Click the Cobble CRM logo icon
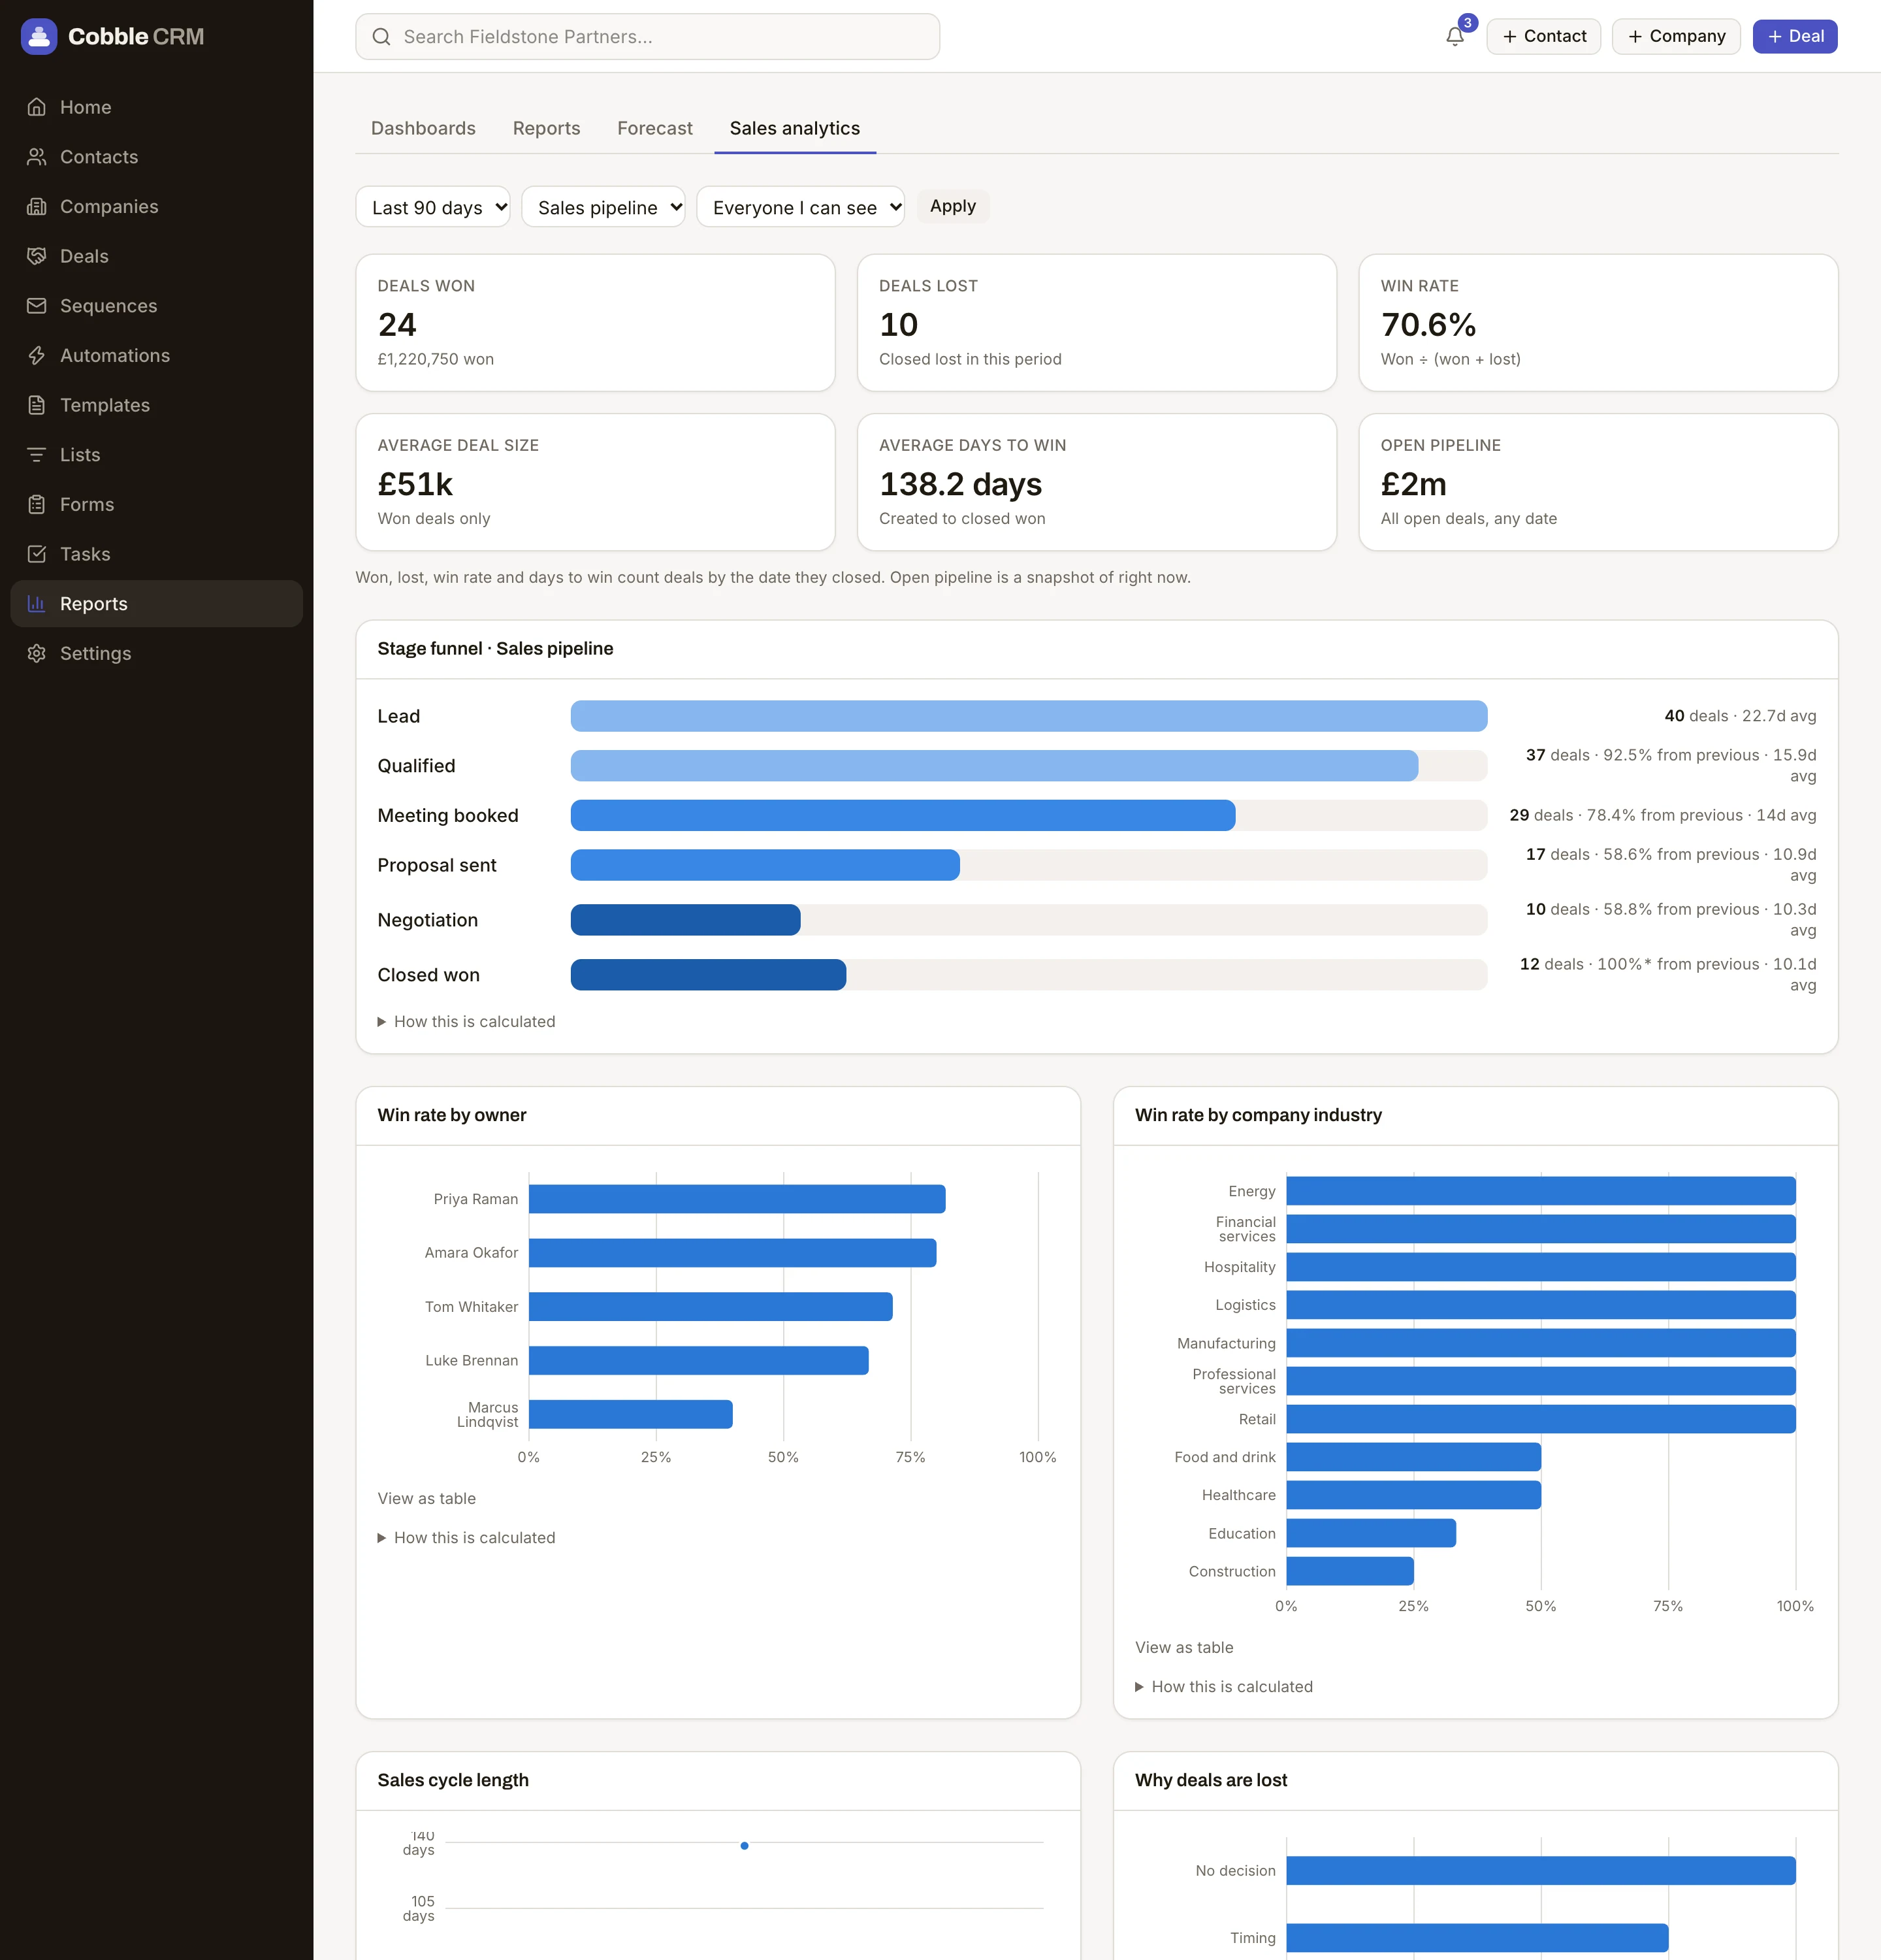The image size is (1881, 1960). click(x=39, y=37)
